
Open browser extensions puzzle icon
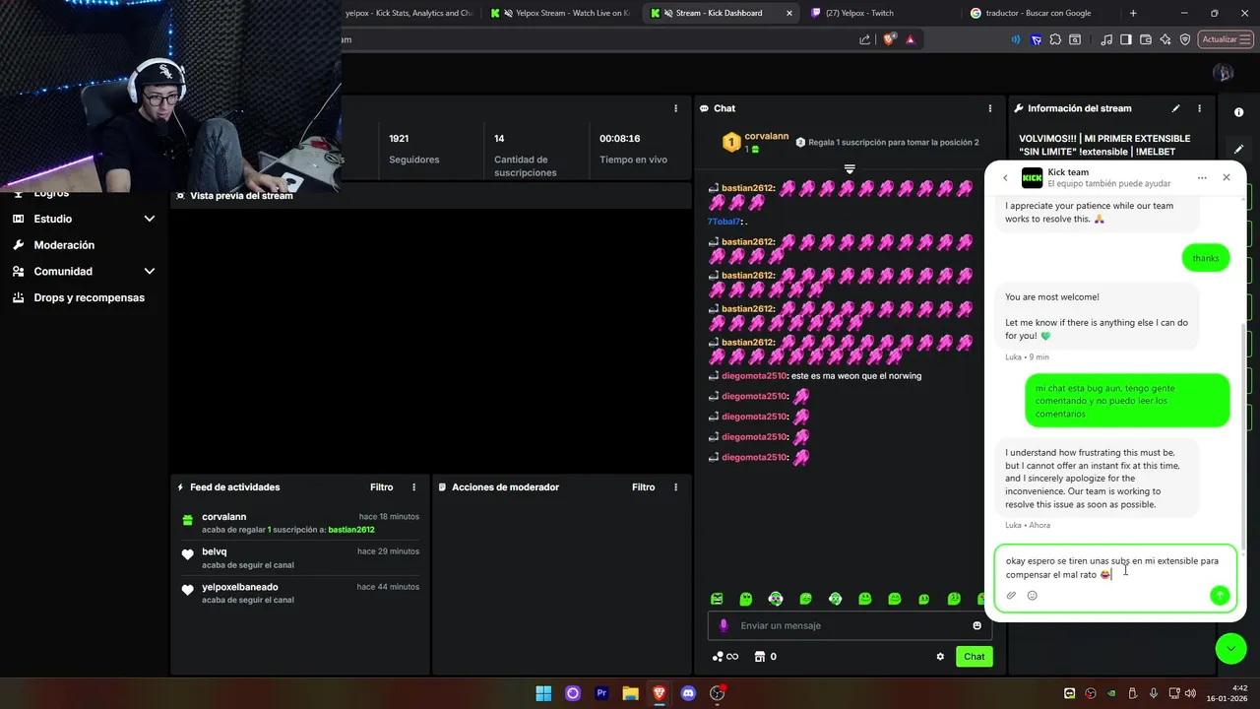coord(1055,39)
